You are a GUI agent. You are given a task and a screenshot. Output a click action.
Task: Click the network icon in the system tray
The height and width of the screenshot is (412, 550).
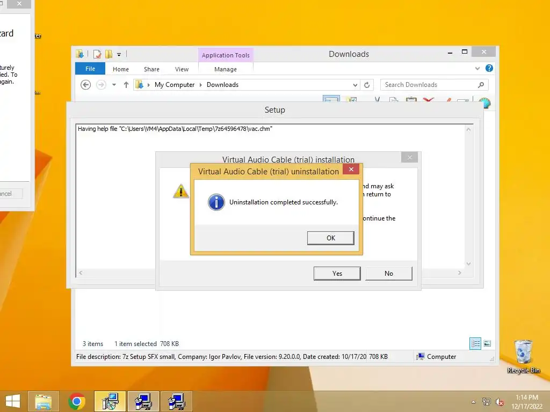[x=487, y=401]
